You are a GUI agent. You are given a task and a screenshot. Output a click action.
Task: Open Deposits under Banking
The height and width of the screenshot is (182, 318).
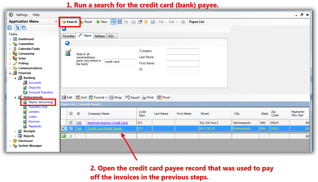pyautogui.click(x=35, y=87)
